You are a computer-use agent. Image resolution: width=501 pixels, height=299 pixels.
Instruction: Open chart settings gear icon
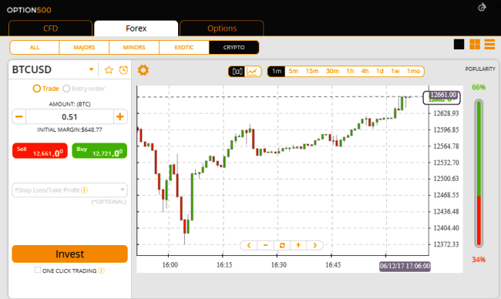coord(143,70)
